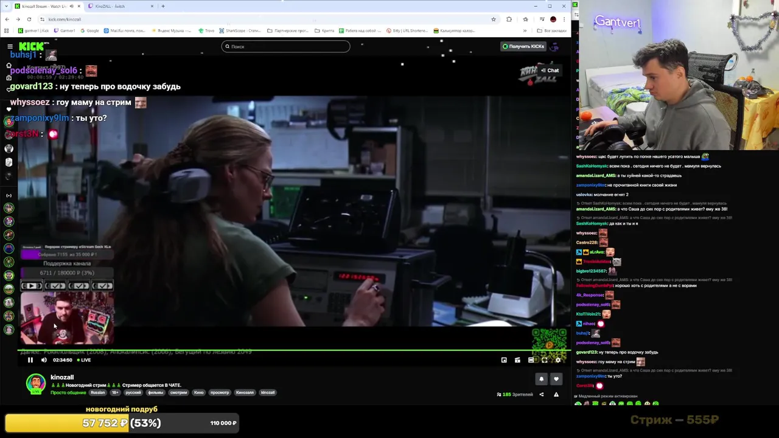Viewport: 779px width, 438px height.
Task: Open the Яндекс Музыка bookmark
Action: click(171, 30)
